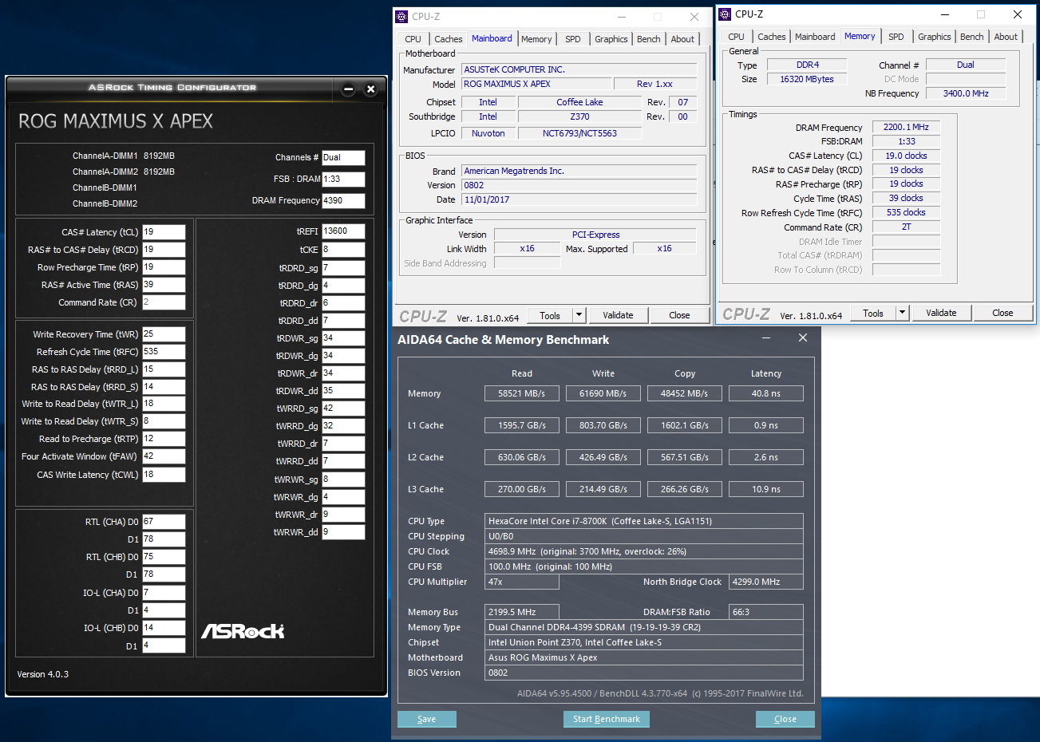
Task: Click the BIOS Version 0802 in CPU-Z Mainboard
Action: pos(579,185)
